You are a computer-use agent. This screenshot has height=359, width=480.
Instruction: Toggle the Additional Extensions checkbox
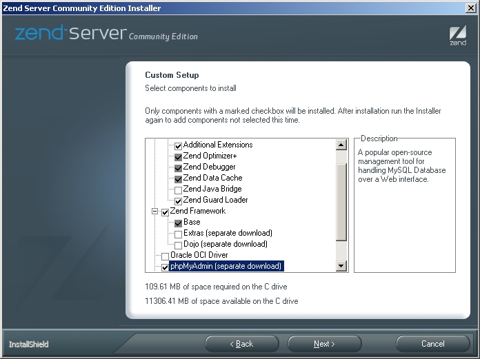pos(178,145)
